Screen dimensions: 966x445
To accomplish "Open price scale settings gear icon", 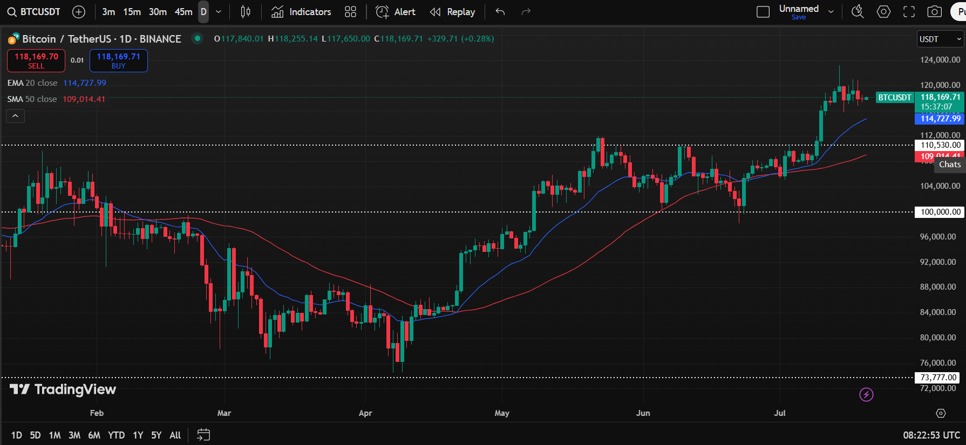I will coord(941,413).
